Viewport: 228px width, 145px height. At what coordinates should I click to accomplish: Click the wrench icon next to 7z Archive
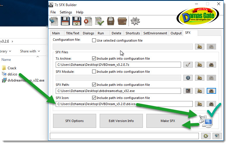coord(188,65)
